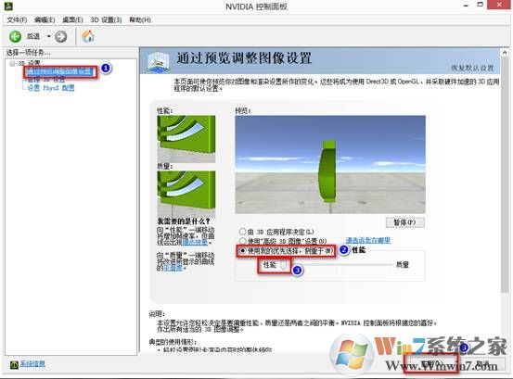Click the 暂停(P) pause button
This screenshot has height=379, width=513.
(405, 222)
